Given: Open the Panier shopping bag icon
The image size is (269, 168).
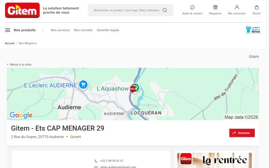Looking at the screenshot, I should pos(257,7).
